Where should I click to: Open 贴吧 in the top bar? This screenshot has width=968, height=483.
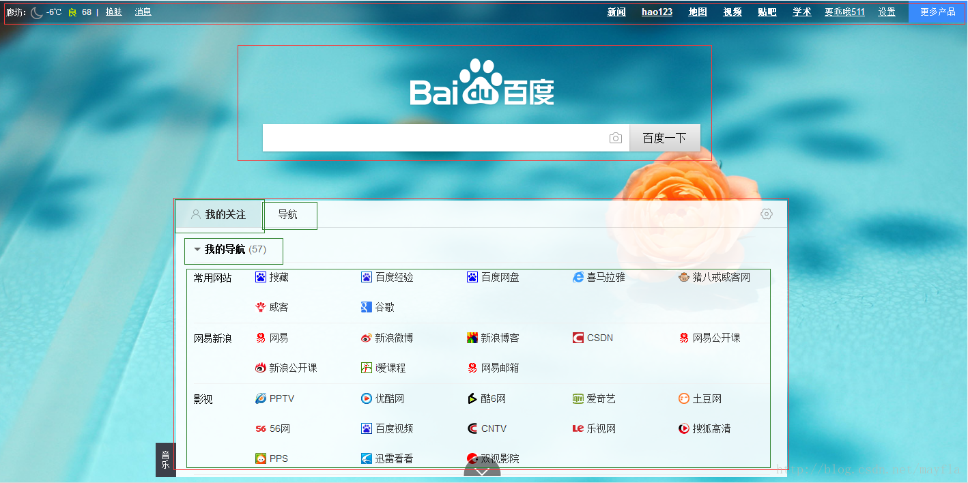point(767,12)
